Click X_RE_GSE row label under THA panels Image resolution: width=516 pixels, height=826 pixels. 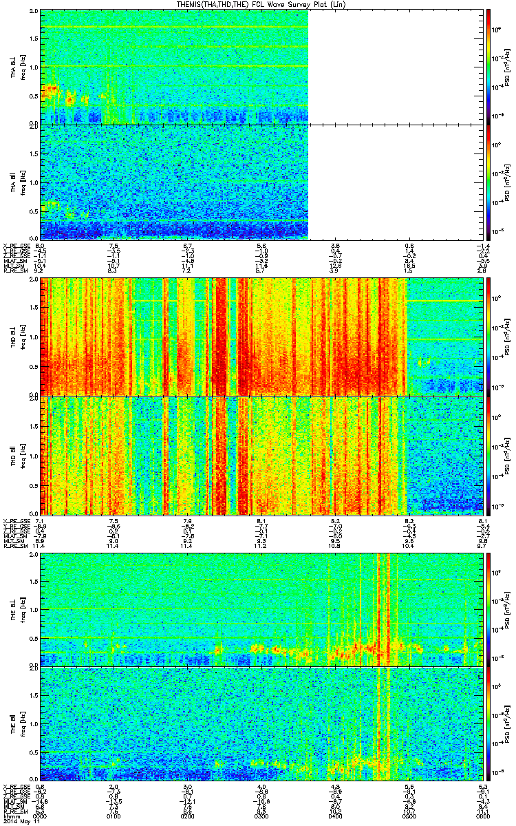coord(17,245)
